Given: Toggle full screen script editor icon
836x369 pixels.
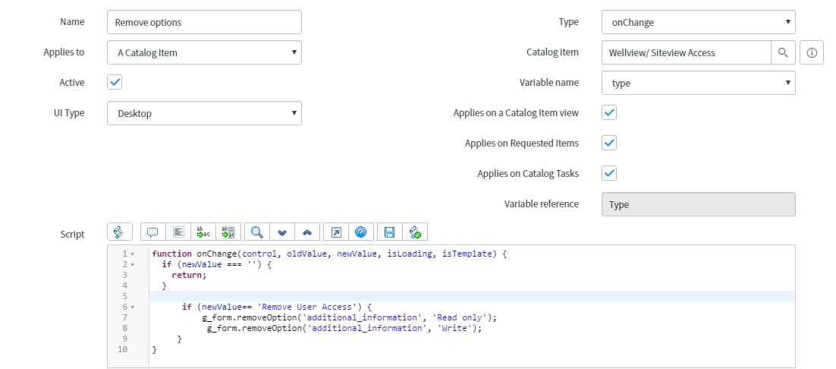Looking at the screenshot, I should (x=336, y=232).
